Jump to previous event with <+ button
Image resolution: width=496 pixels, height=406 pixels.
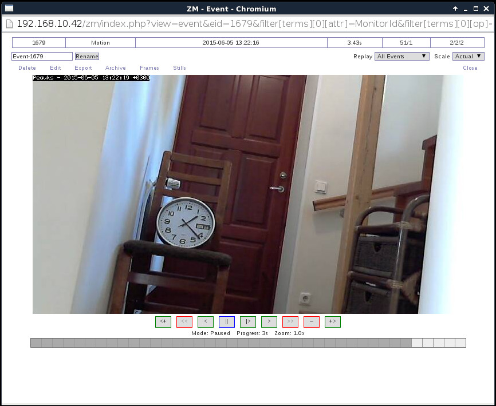pyautogui.click(x=163, y=321)
